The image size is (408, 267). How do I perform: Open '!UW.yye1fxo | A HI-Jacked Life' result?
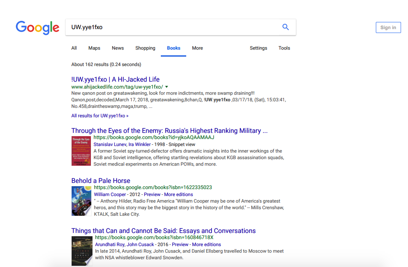click(x=115, y=79)
